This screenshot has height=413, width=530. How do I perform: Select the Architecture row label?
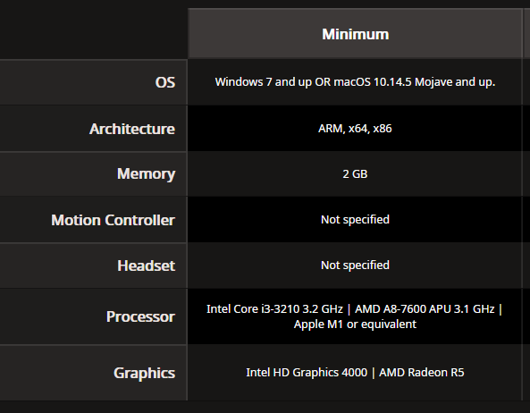pos(132,129)
